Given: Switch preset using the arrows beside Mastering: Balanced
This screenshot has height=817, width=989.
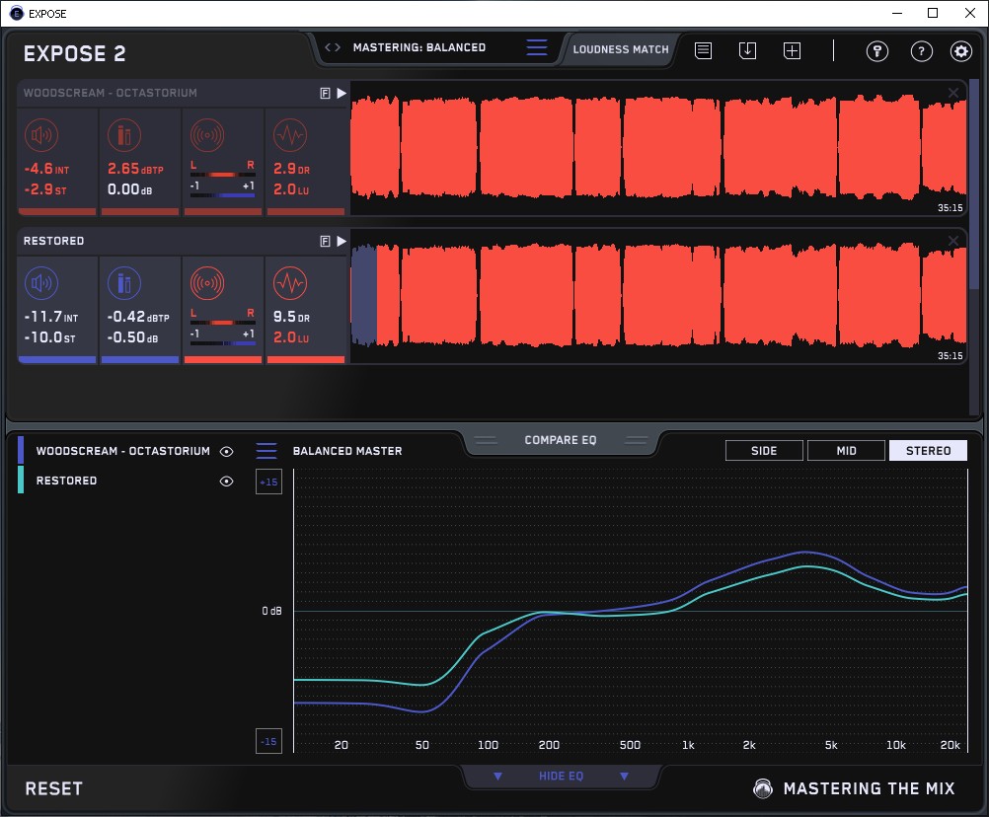Looking at the screenshot, I should coord(333,47).
